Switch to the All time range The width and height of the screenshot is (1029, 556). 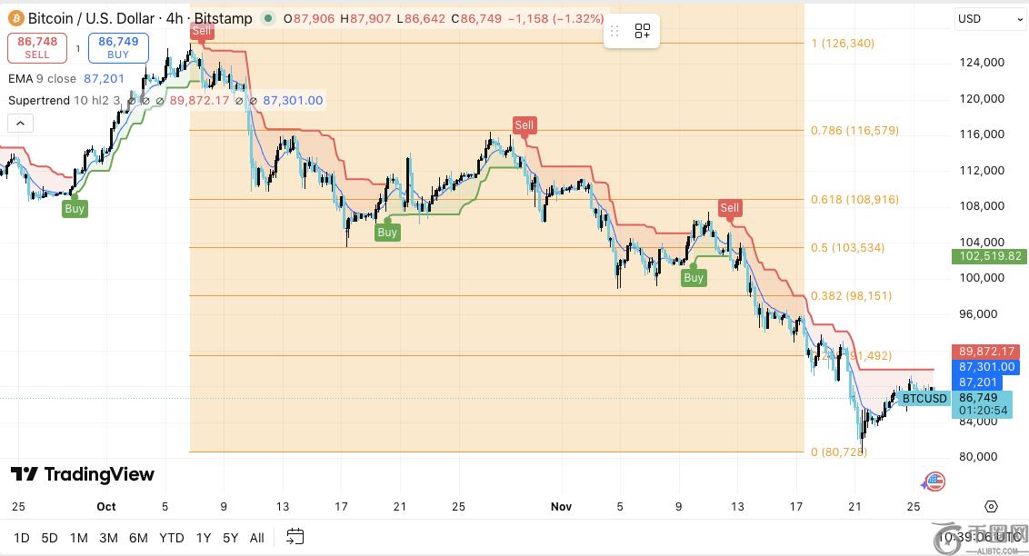click(x=257, y=538)
